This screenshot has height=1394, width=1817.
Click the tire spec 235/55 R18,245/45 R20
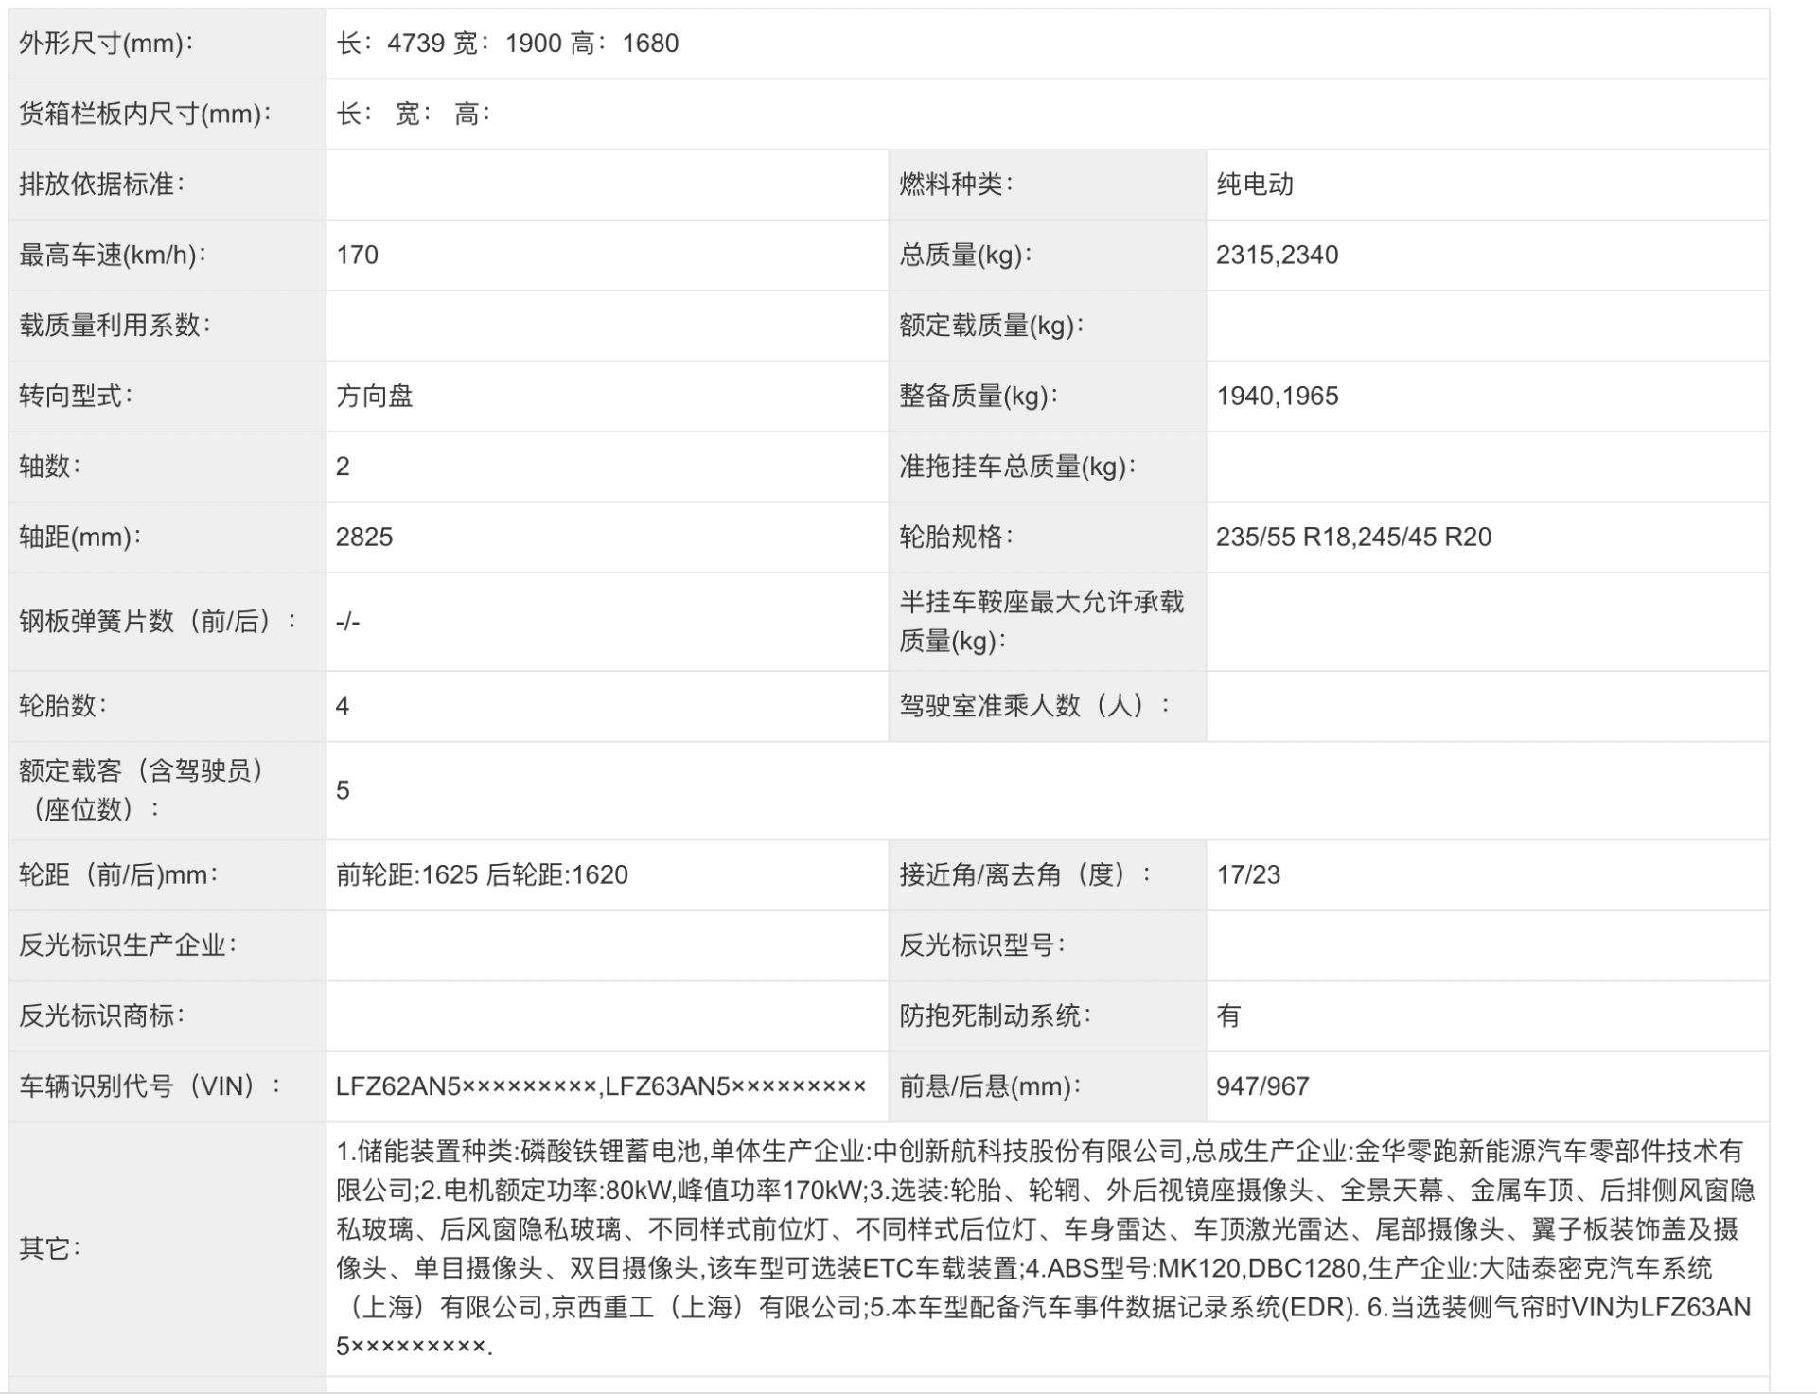(1353, 537)
